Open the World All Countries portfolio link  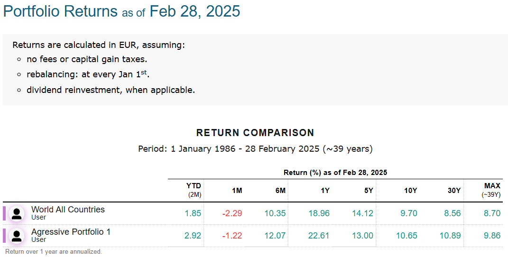tap(68, 210)
